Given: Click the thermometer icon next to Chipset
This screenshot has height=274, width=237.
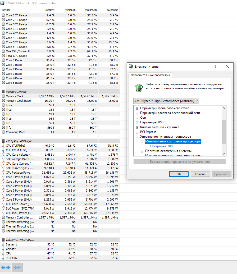Looking at the screenshot, I should point(3,249).
